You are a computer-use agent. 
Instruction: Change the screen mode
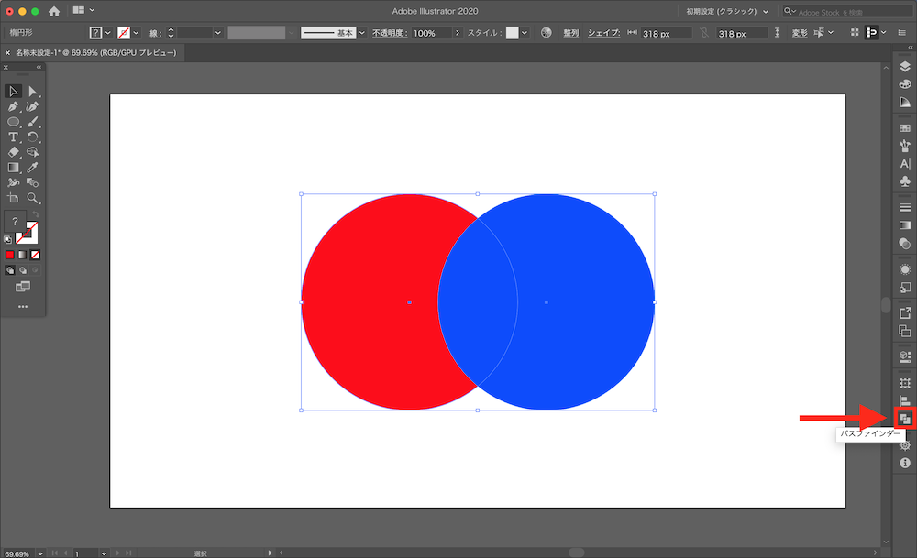(23, 286)
